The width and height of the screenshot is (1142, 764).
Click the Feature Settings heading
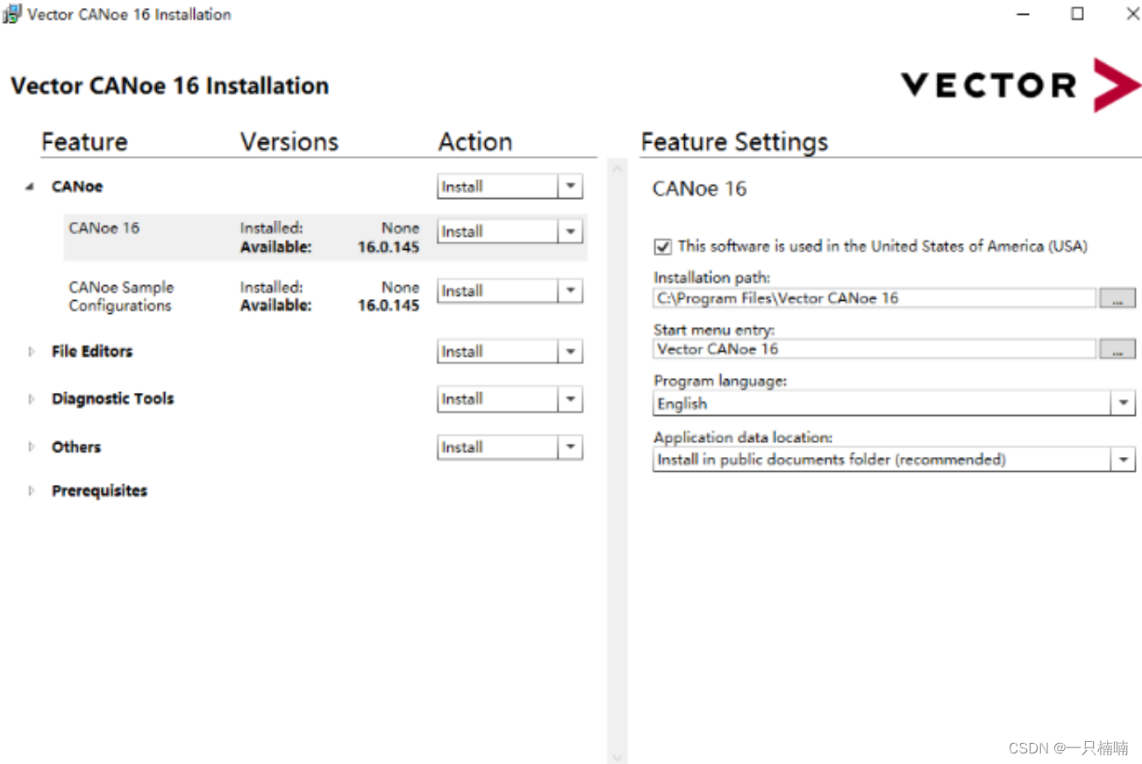tap(735, 142)
